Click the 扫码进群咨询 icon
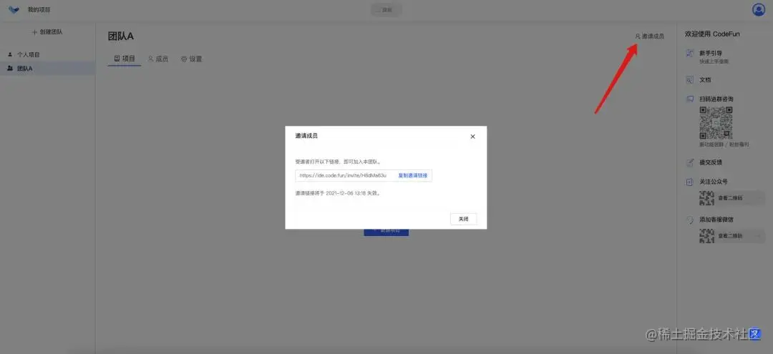This screenshot has height=354, width=773. 690,99
